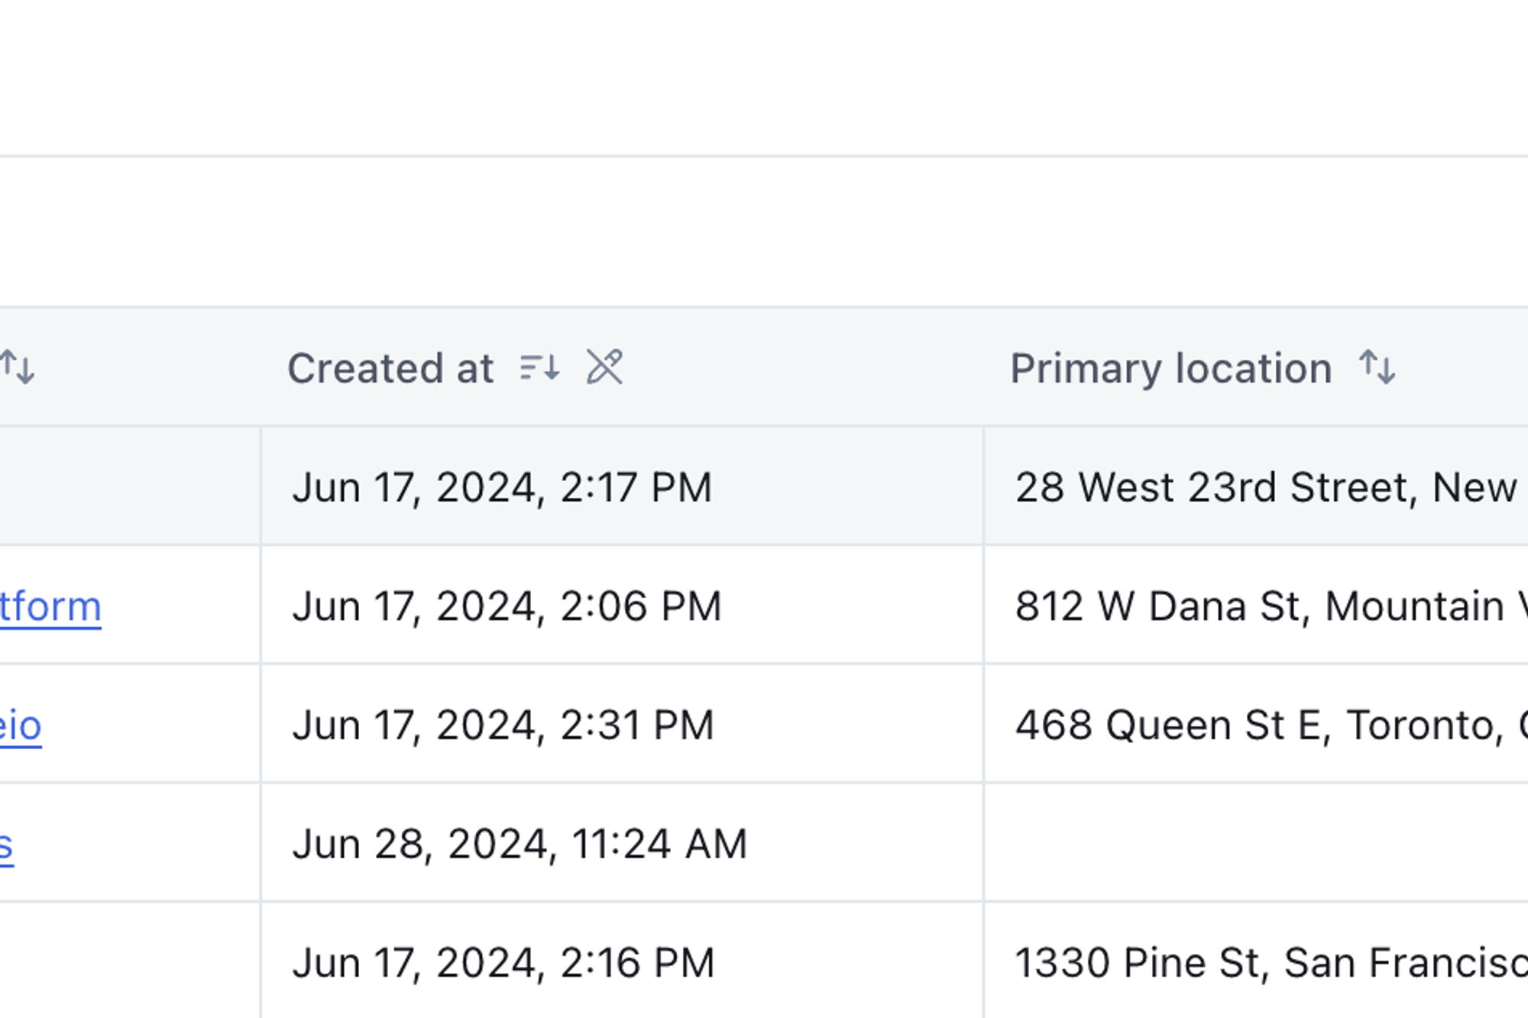This screenshot has width=1528, height=1018.
Task: Click the sort arrows next to Primary location
Action: (1377, 367)
